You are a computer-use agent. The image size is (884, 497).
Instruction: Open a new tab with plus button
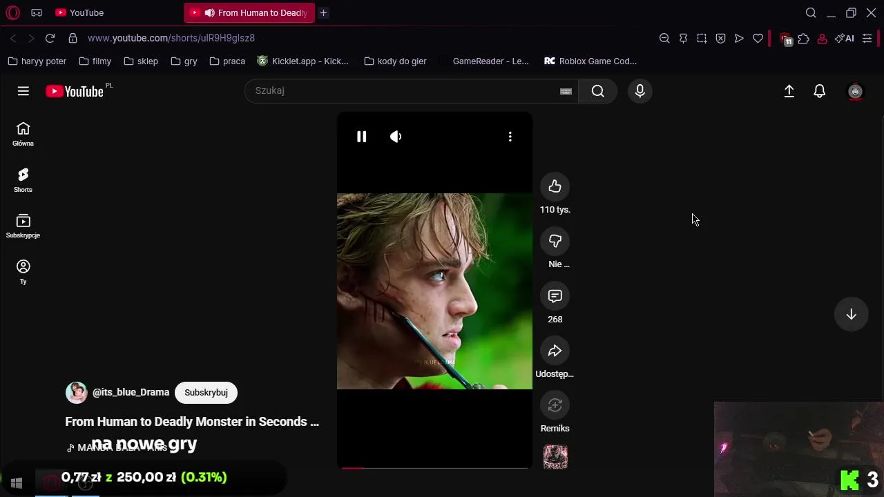pyautogui.click(x=323, y=12)
